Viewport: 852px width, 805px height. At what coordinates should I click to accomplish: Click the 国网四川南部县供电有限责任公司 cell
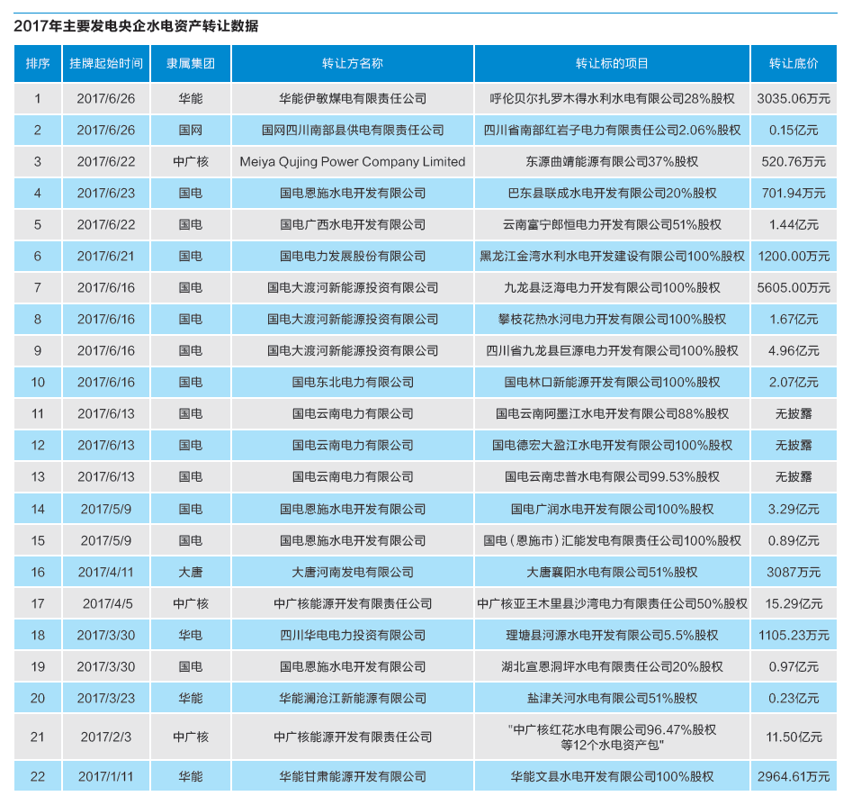click(353, 130)
